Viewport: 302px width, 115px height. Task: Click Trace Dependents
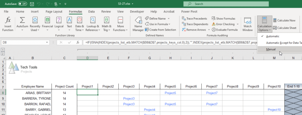click(195, 24)
